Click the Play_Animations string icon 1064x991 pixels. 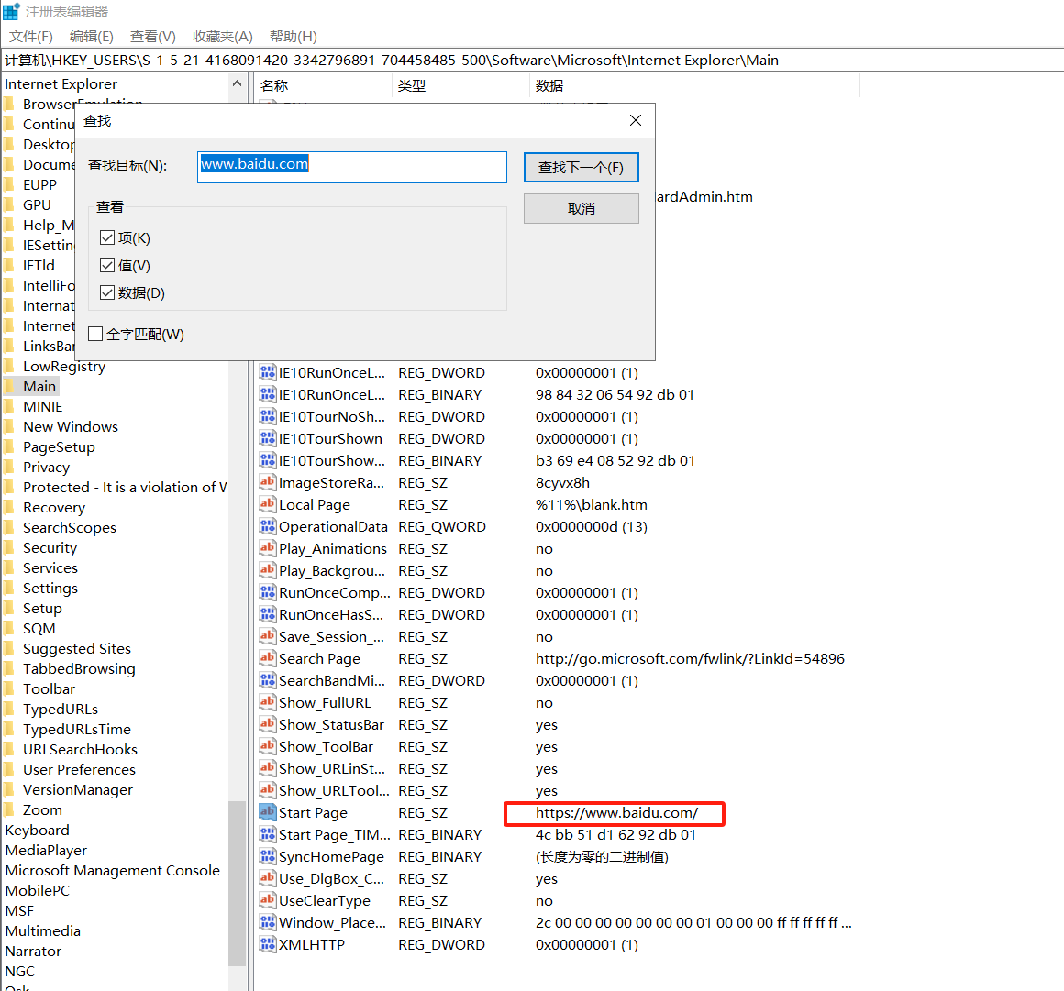267,548
